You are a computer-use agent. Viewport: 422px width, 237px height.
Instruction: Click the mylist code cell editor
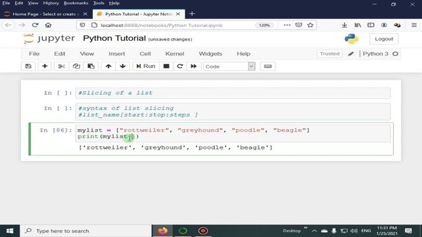coord(233,133)
